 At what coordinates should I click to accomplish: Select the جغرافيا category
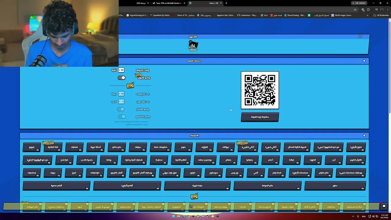click(250, 160)
